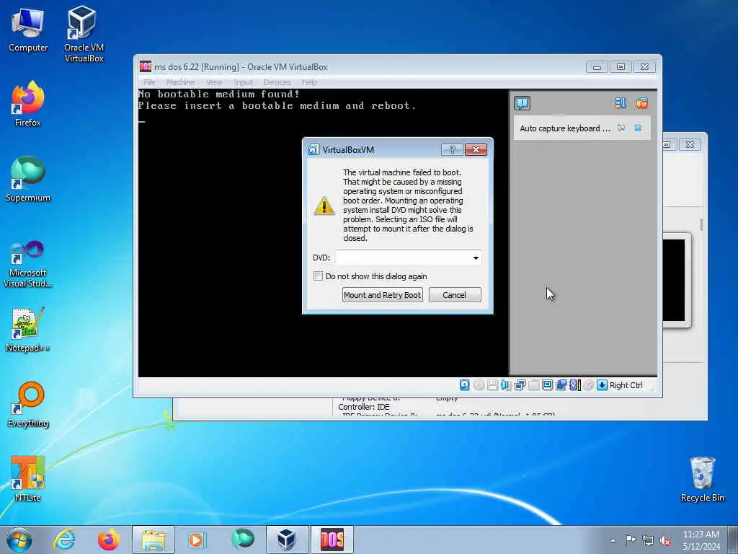The width and height of the screenshot is (738, 554).
Task: Open the File menu in VM window
Action: click(149, 82)
